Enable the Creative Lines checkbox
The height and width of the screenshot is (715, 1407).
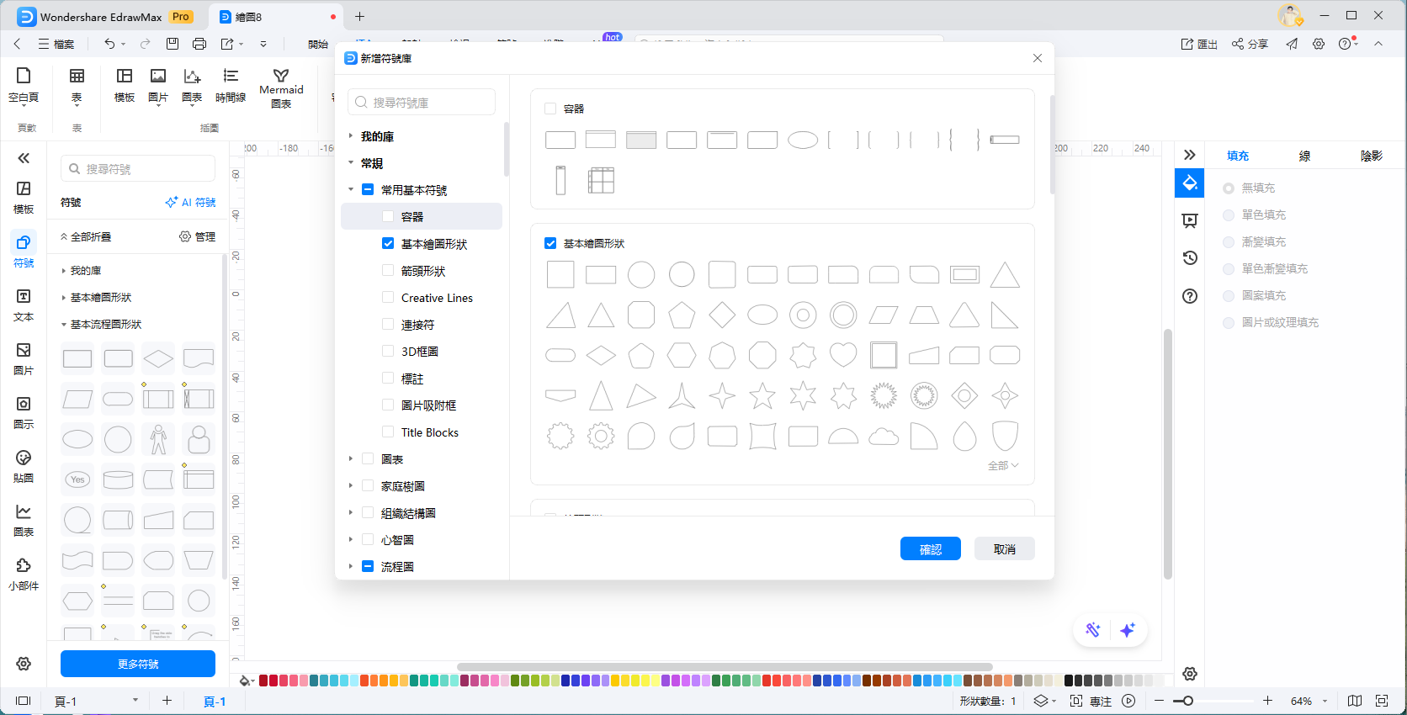(388, 298)
